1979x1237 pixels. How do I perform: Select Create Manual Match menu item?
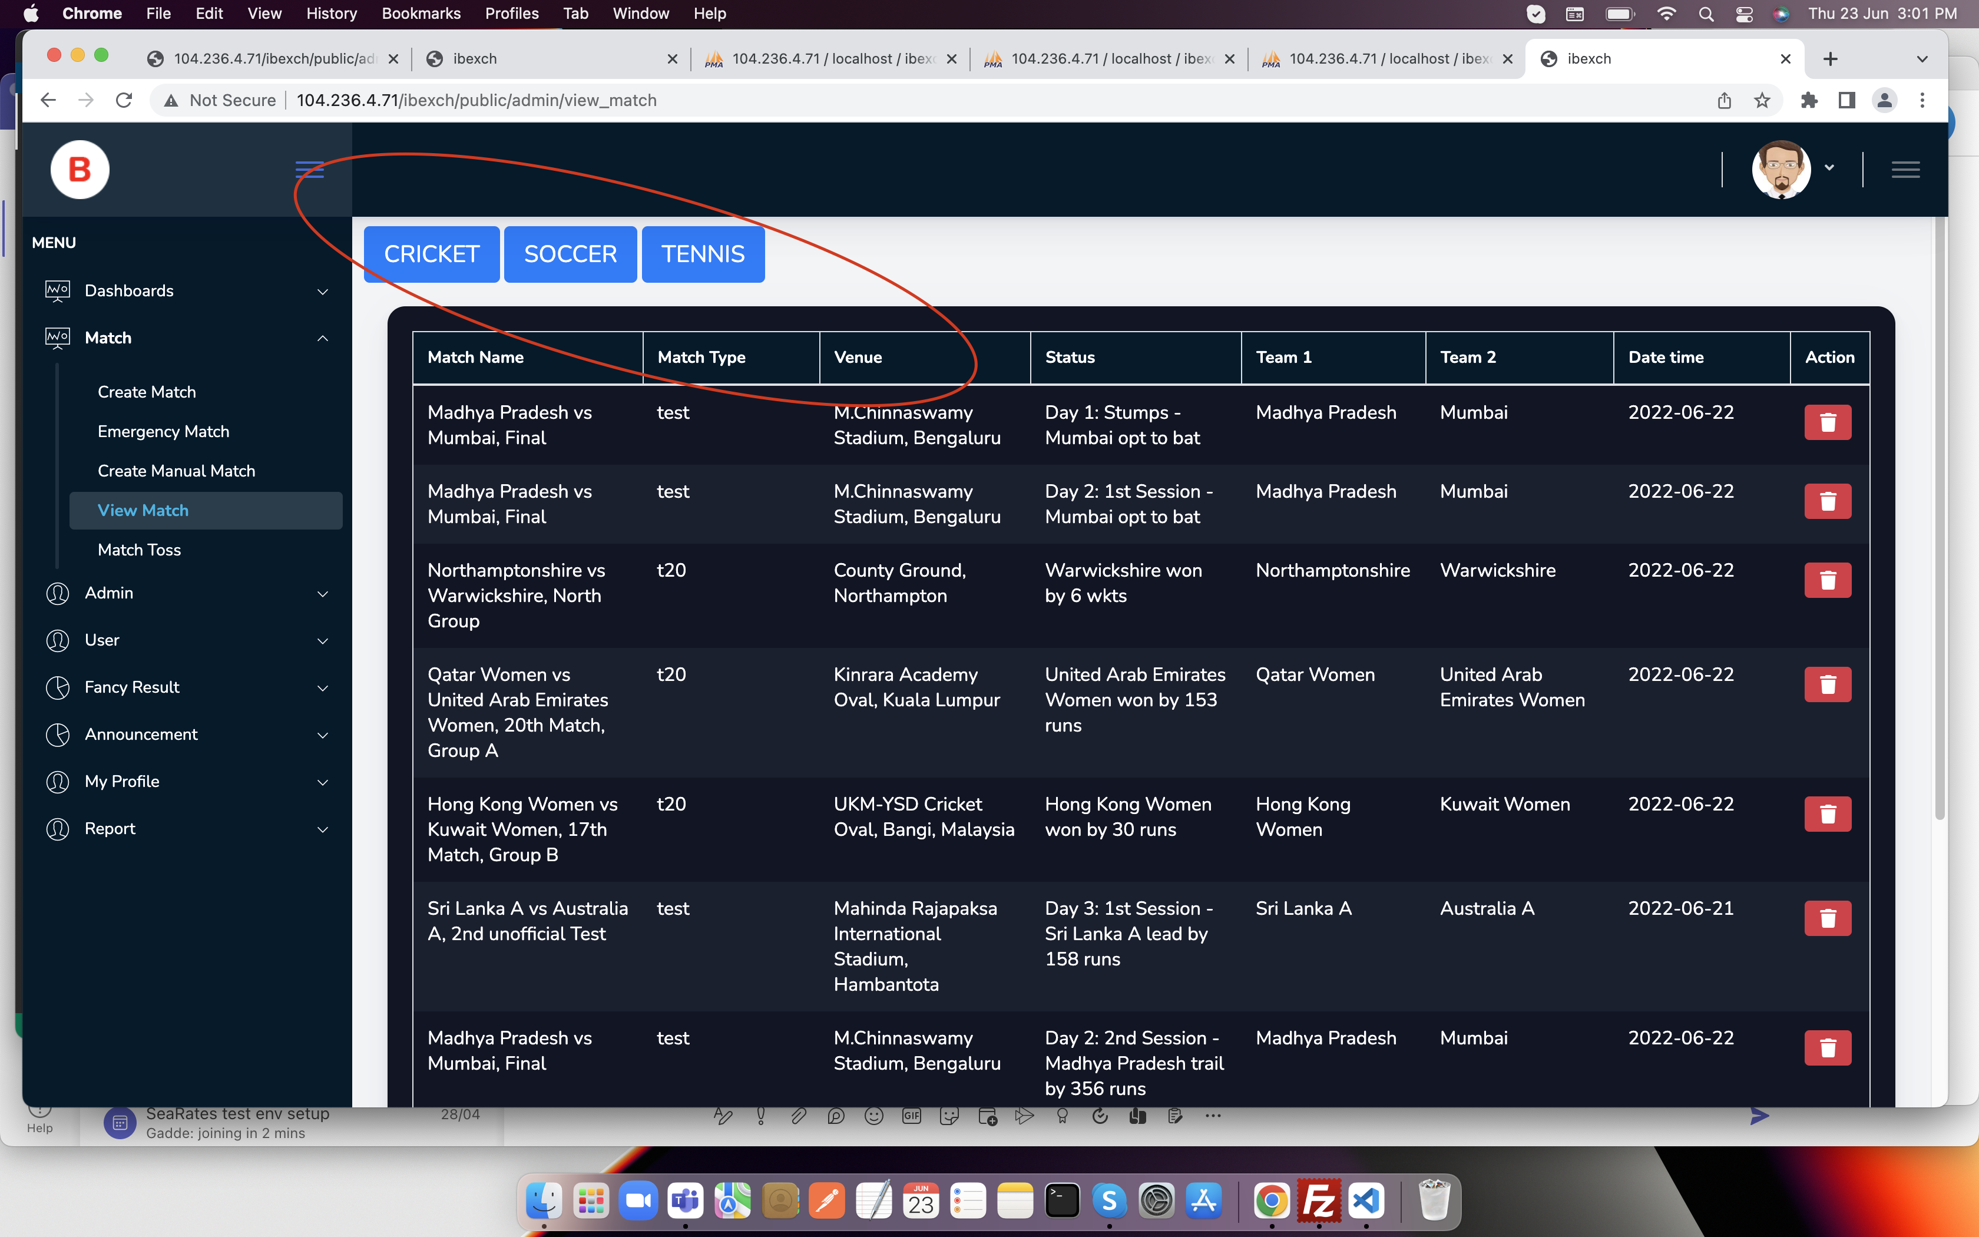click(x=176, y=471)
